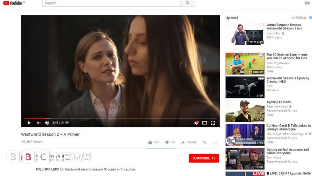Click Ryan ToysReview channel name

[278, 63]
